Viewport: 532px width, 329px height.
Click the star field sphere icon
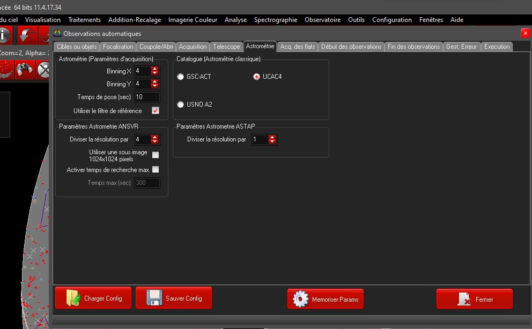tap(5, 69)
